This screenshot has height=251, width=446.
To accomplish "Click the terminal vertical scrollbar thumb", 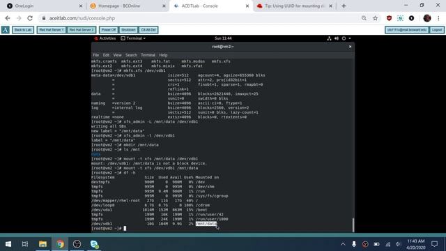I will point(353,225).
